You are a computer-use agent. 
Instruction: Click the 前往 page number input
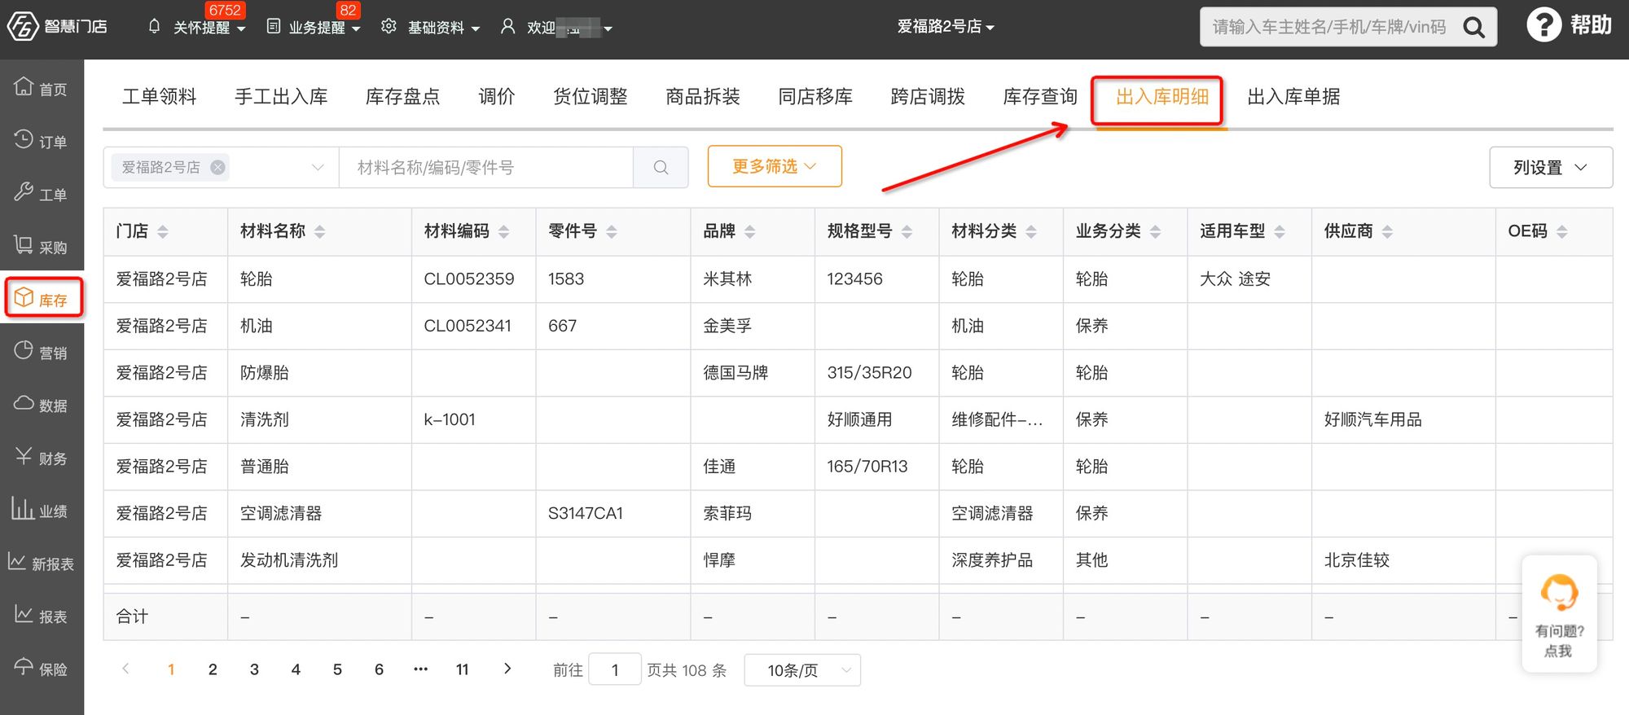[615, 669]
